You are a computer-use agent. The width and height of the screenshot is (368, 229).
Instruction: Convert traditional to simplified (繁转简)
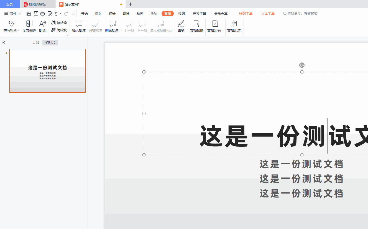click(59, 23)
